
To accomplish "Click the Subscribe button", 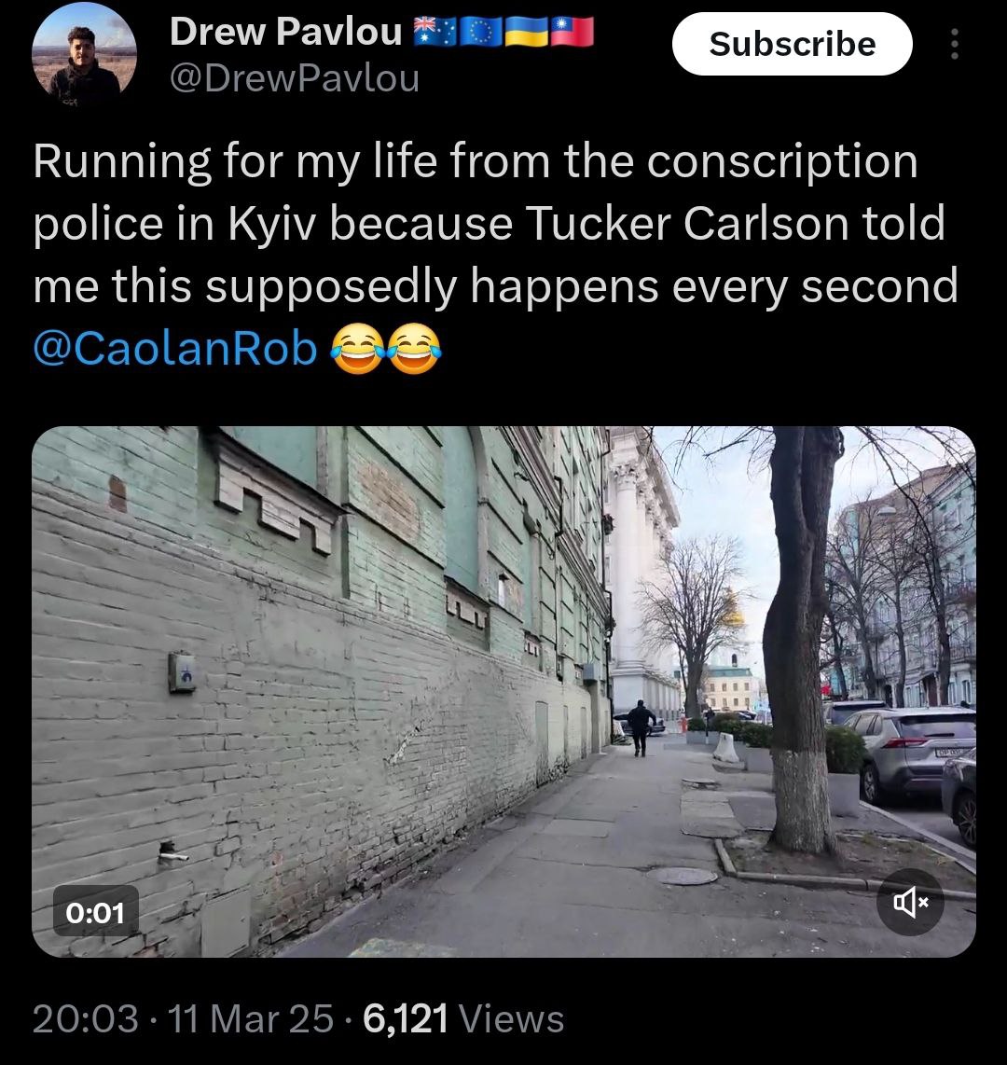I will pyautogui.click(x=792, y=44).
